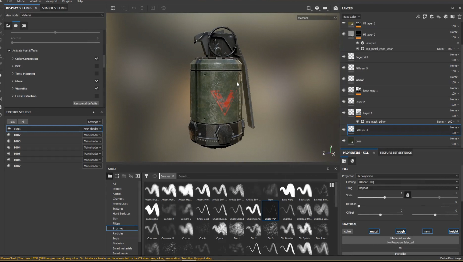
Task: Adjust the Rotation slider handle
Action: tap(359, 206)
